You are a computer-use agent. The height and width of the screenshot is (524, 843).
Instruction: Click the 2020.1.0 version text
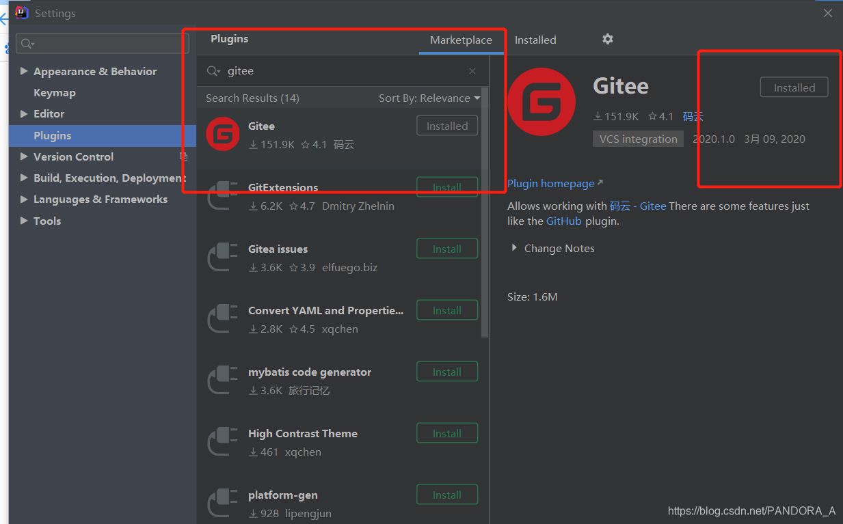(714, 139)
